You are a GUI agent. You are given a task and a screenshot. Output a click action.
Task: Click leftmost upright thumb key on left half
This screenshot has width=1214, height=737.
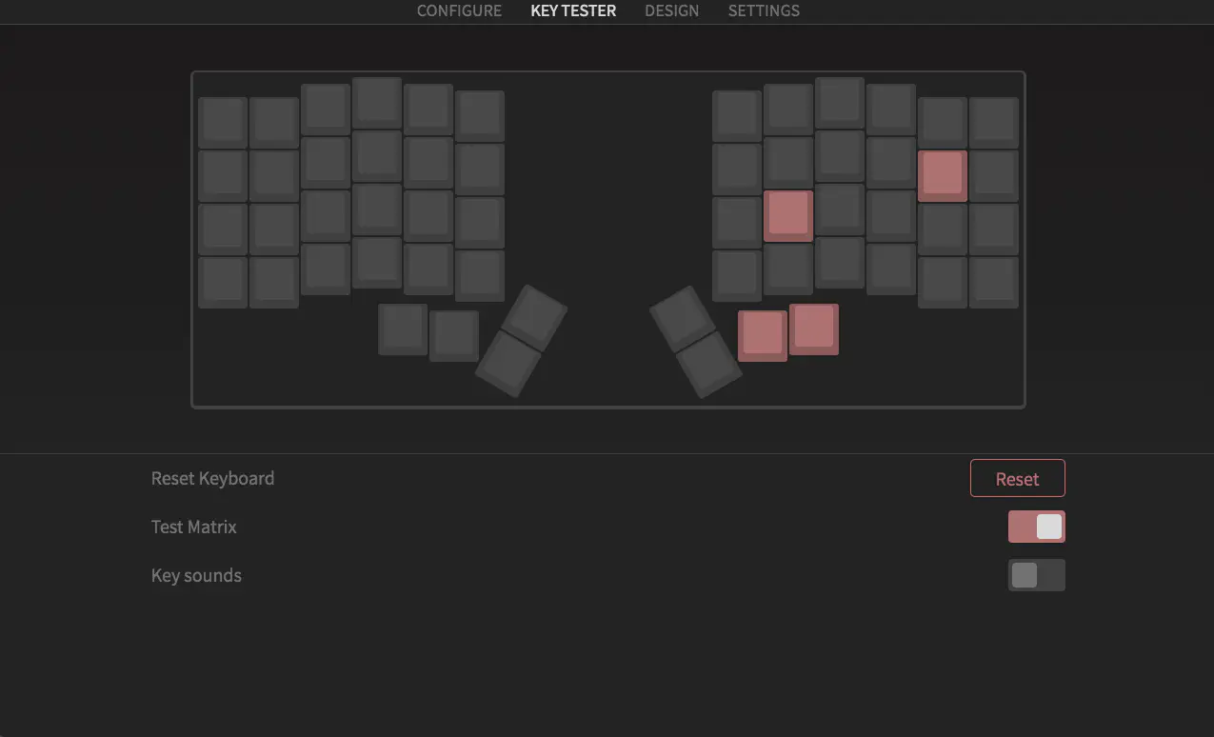(403, 329)
